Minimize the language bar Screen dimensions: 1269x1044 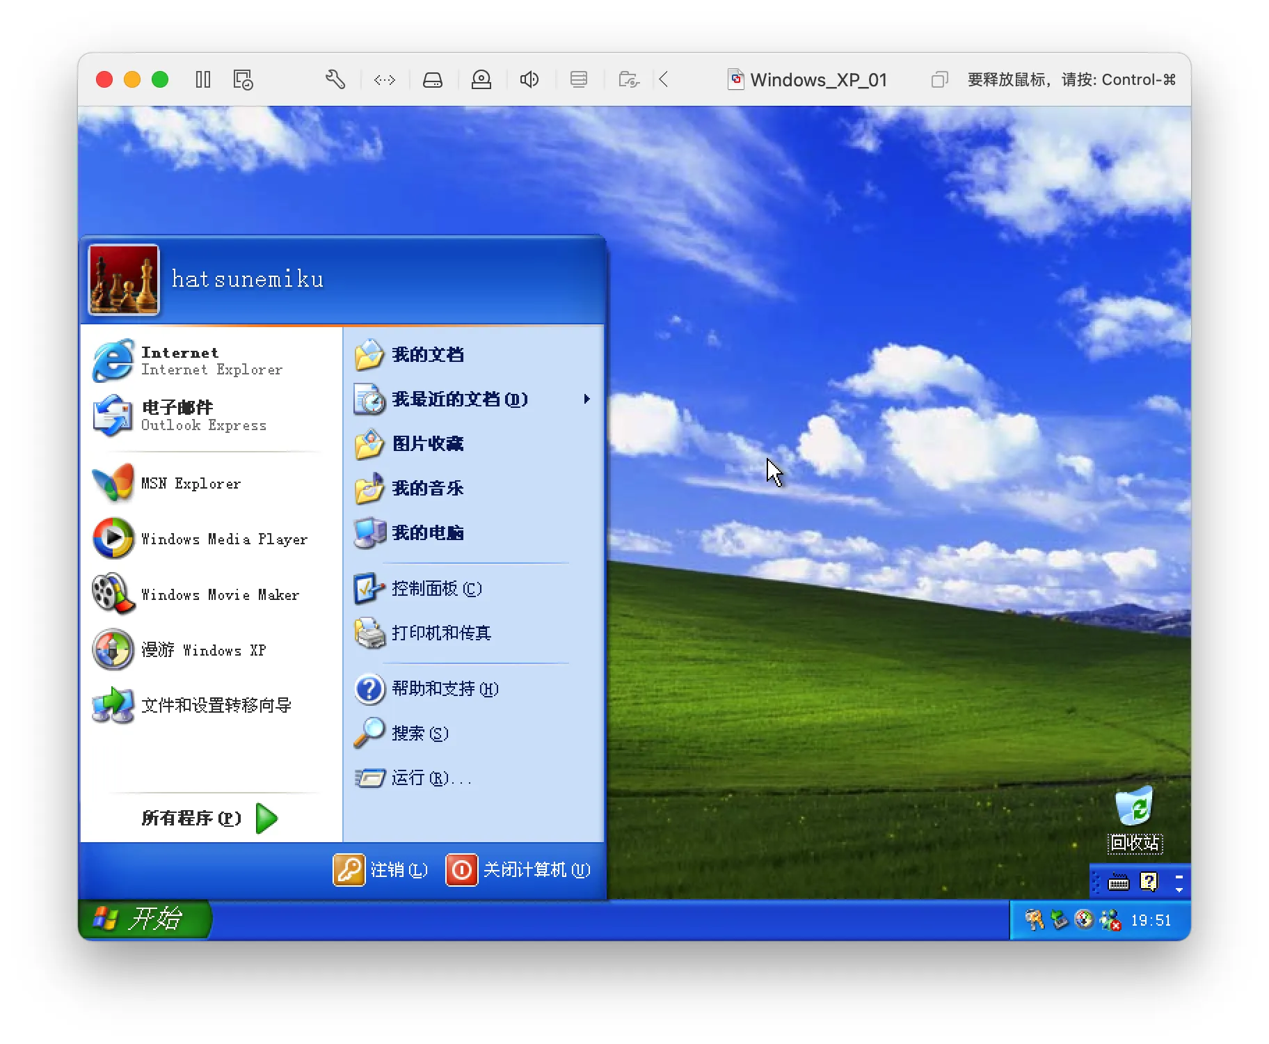(1179, 877)
